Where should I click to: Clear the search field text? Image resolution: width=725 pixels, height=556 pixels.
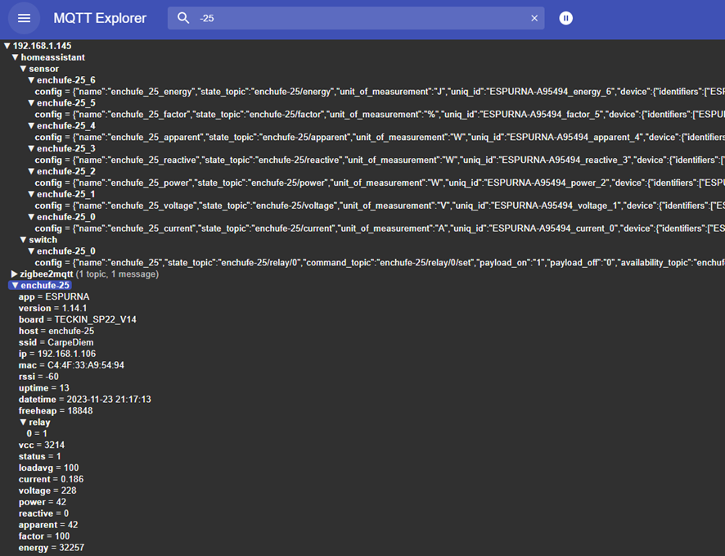tap(534, 18)
